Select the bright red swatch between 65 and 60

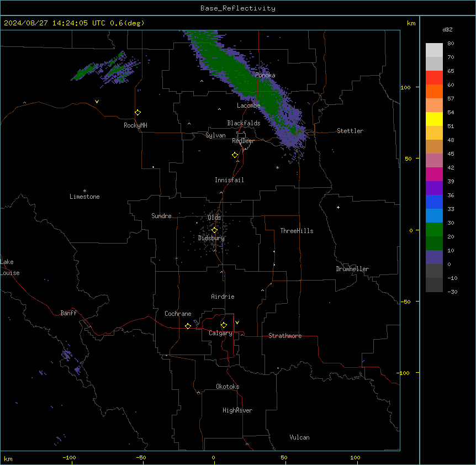point(434,77)
